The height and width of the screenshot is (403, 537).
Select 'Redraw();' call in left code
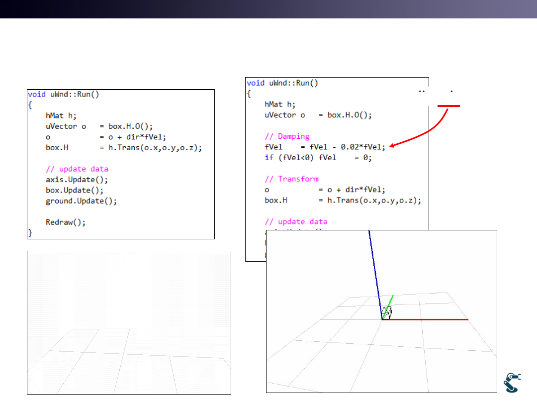pyautogui.click(x=66, y=222)
